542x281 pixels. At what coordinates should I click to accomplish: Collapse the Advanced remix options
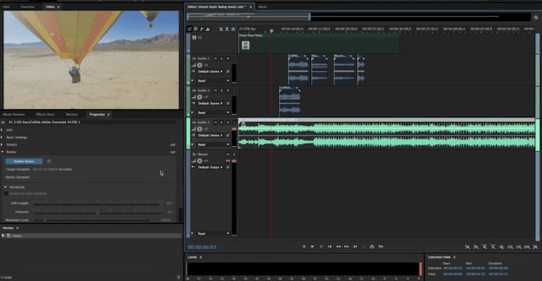6,187
